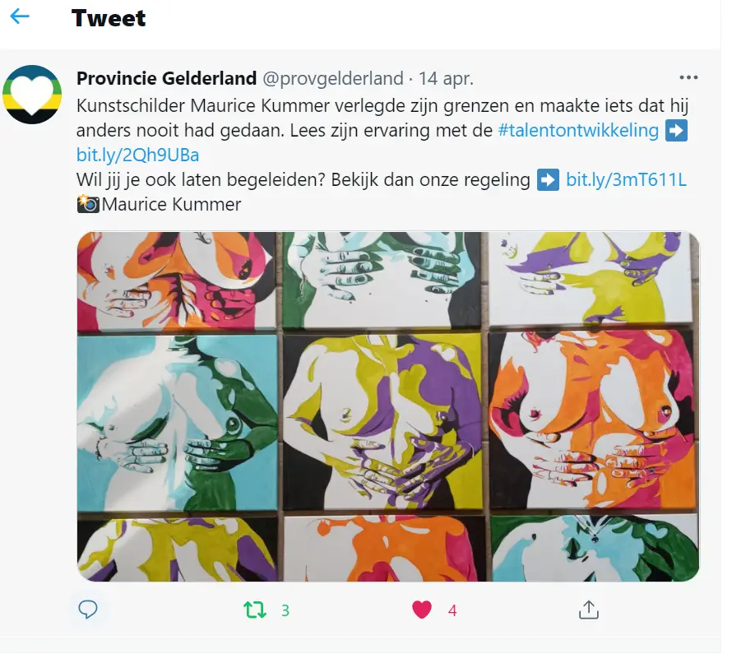The image size is (732, 654).
Task: Go back using the blue arrow
Action: [x=20, y=16]
